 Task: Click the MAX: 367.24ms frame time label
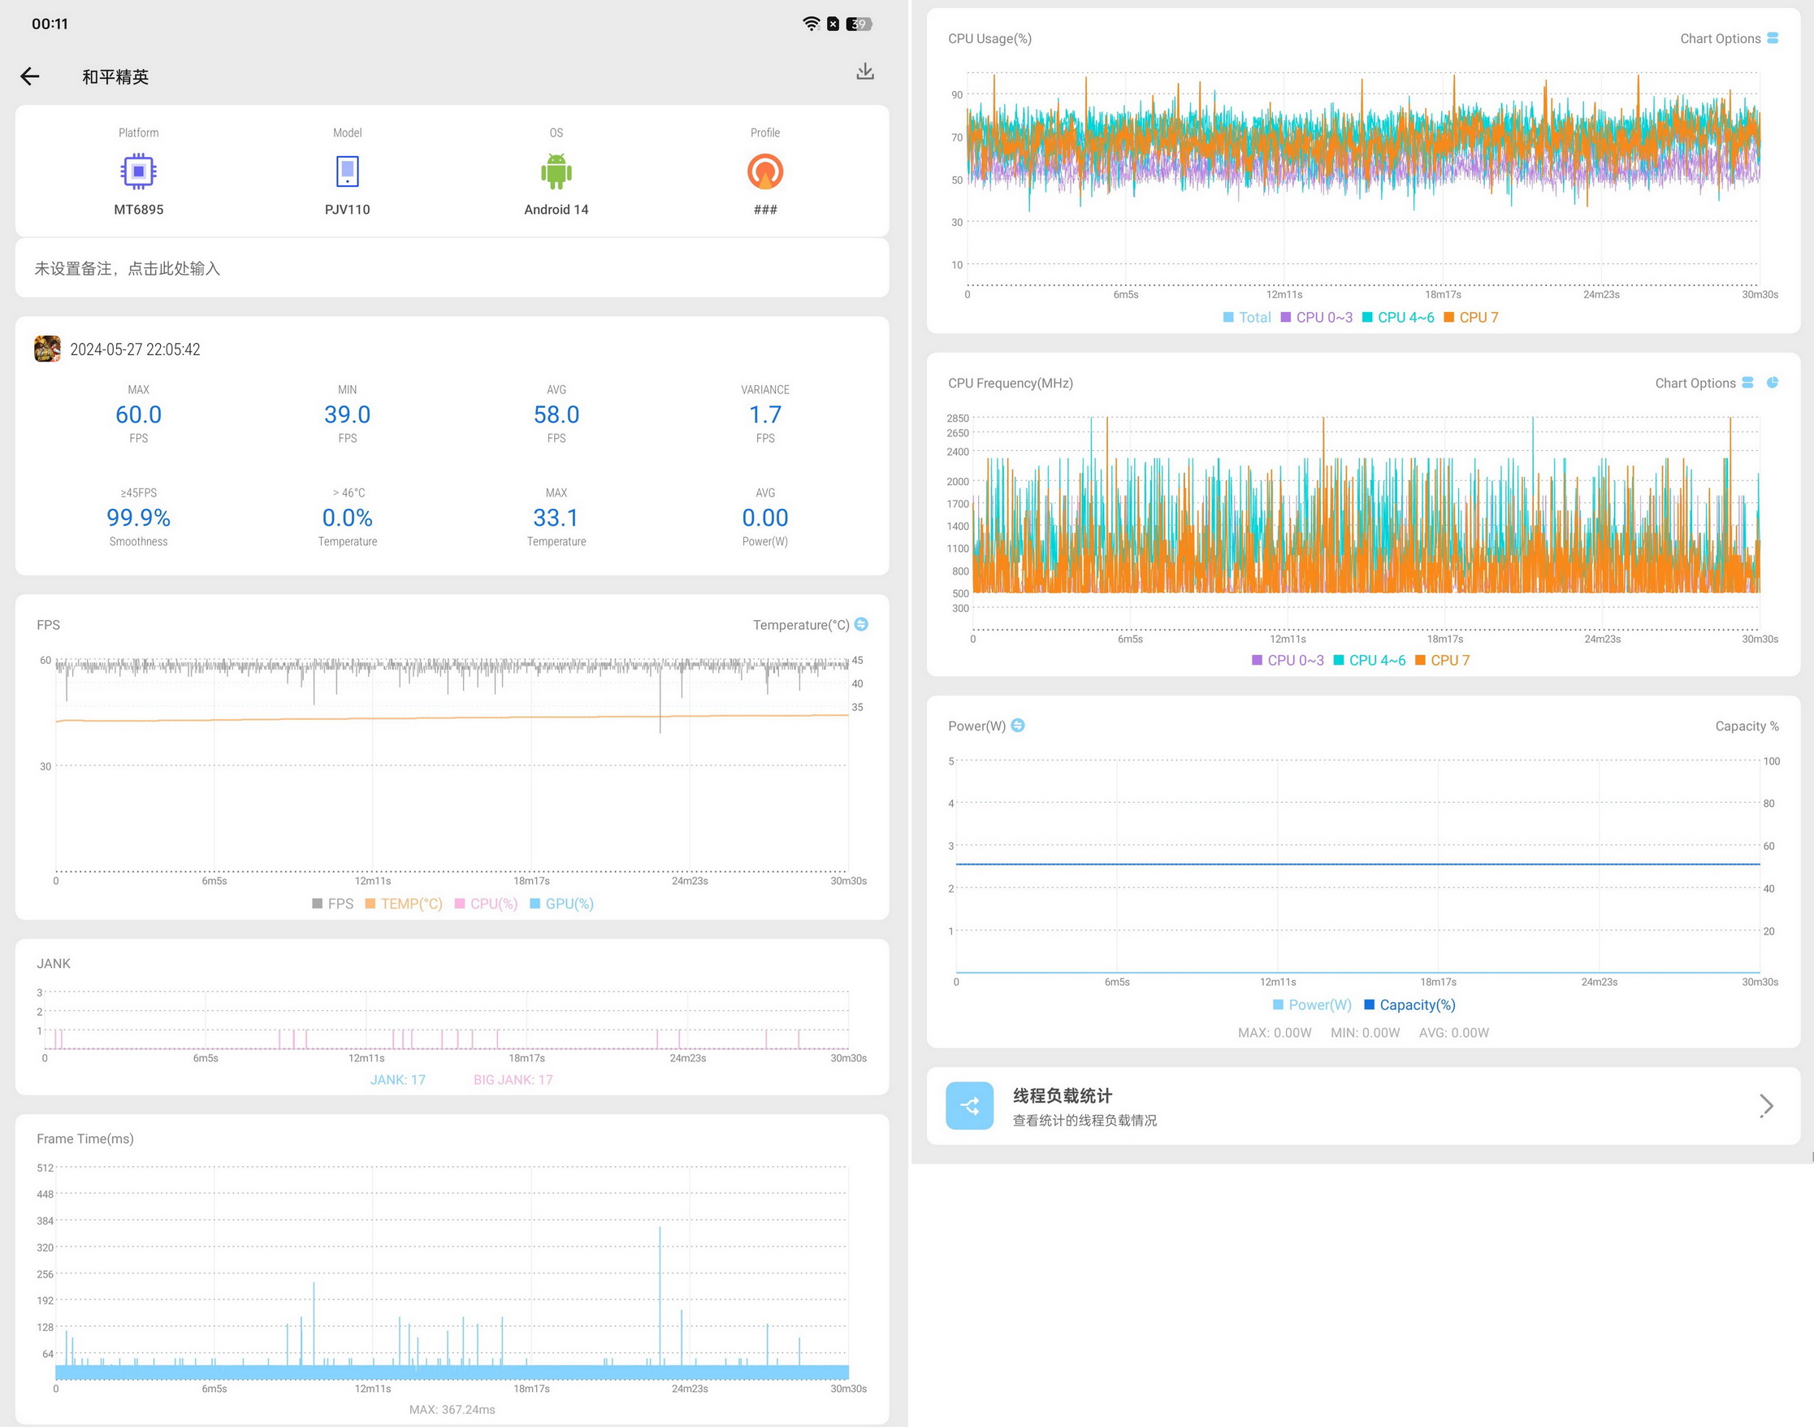point(452,1409)
